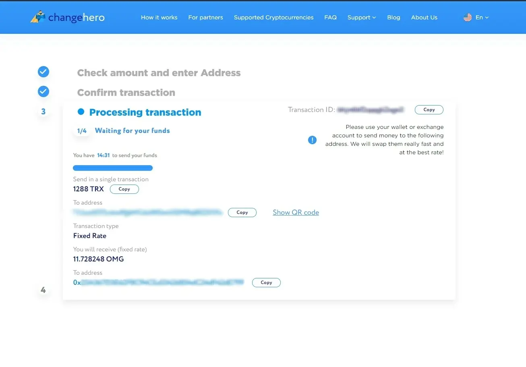Click the Processing transaction heading

pyautogui.click(x=145, y=112)
